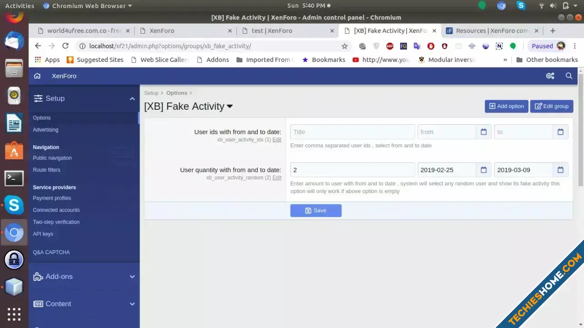Edit the xb_user_activity_ids option
This screenshot has width=584, height=328.
pos(277,140)
